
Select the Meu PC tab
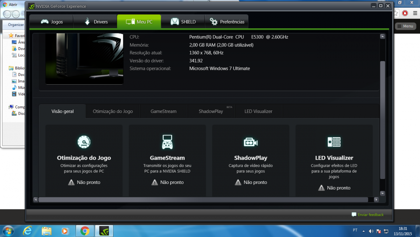(139, 22)
